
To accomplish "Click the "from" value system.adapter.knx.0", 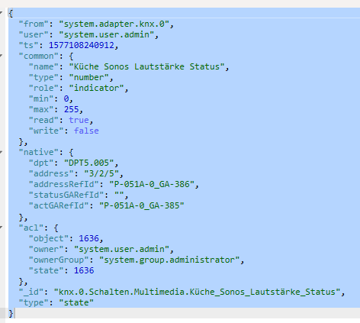I will pyautogui.click(x=114, y=24).
